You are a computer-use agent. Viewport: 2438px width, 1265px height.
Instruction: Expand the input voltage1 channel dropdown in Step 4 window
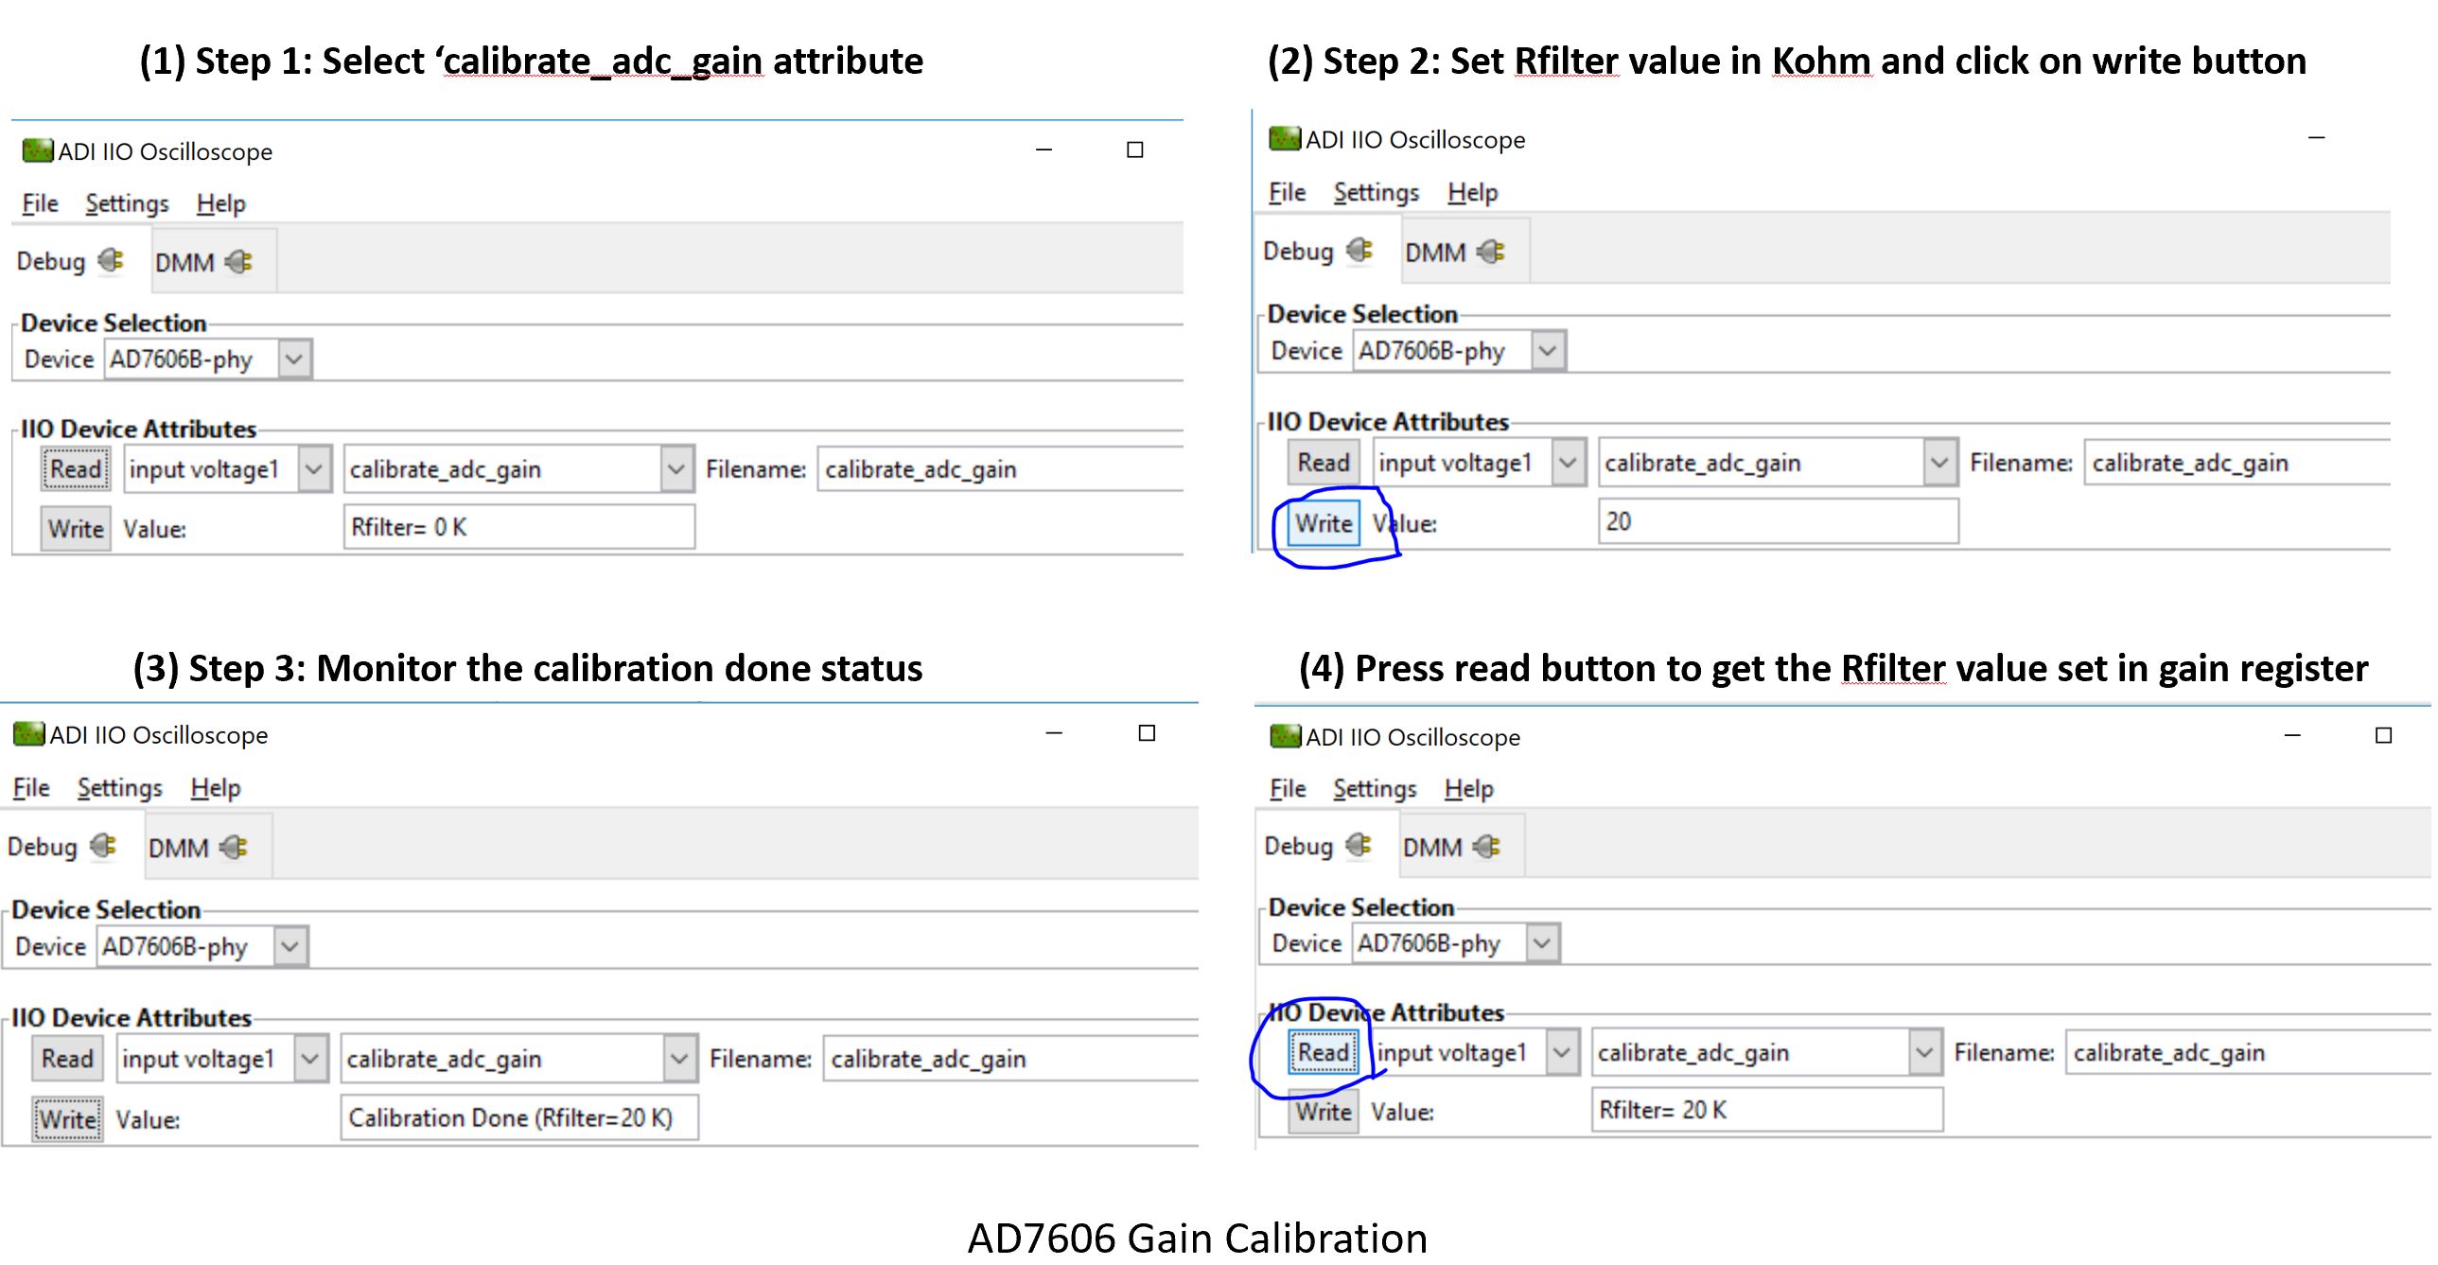(x=1562, y=1052)
